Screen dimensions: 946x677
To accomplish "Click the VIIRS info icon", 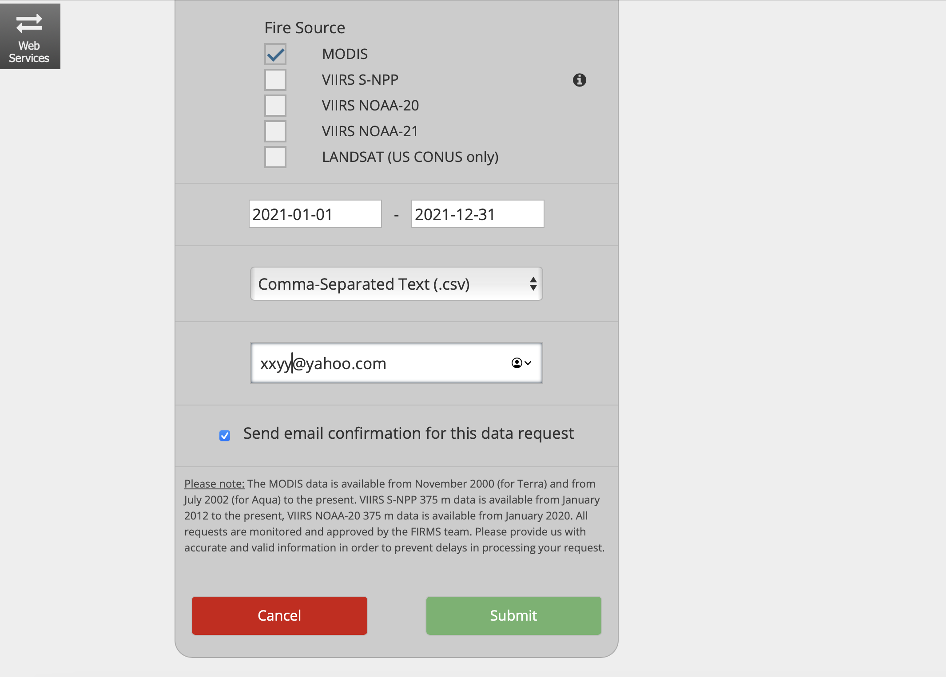I will pyautogui.click(x=579, y=80).
